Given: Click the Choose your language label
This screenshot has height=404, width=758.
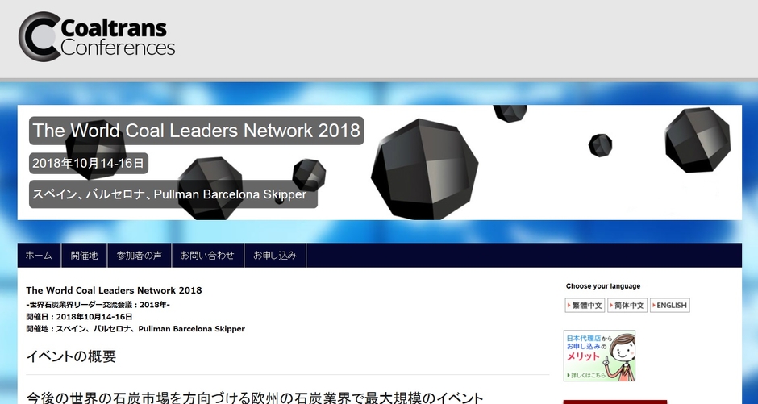Looking at the screenshot, I should click(603, 286).
